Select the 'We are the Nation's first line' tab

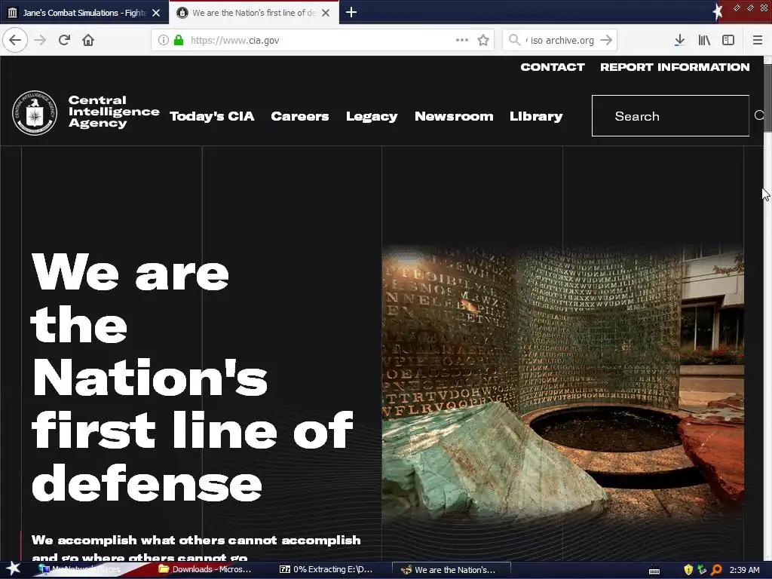[253, 12]
